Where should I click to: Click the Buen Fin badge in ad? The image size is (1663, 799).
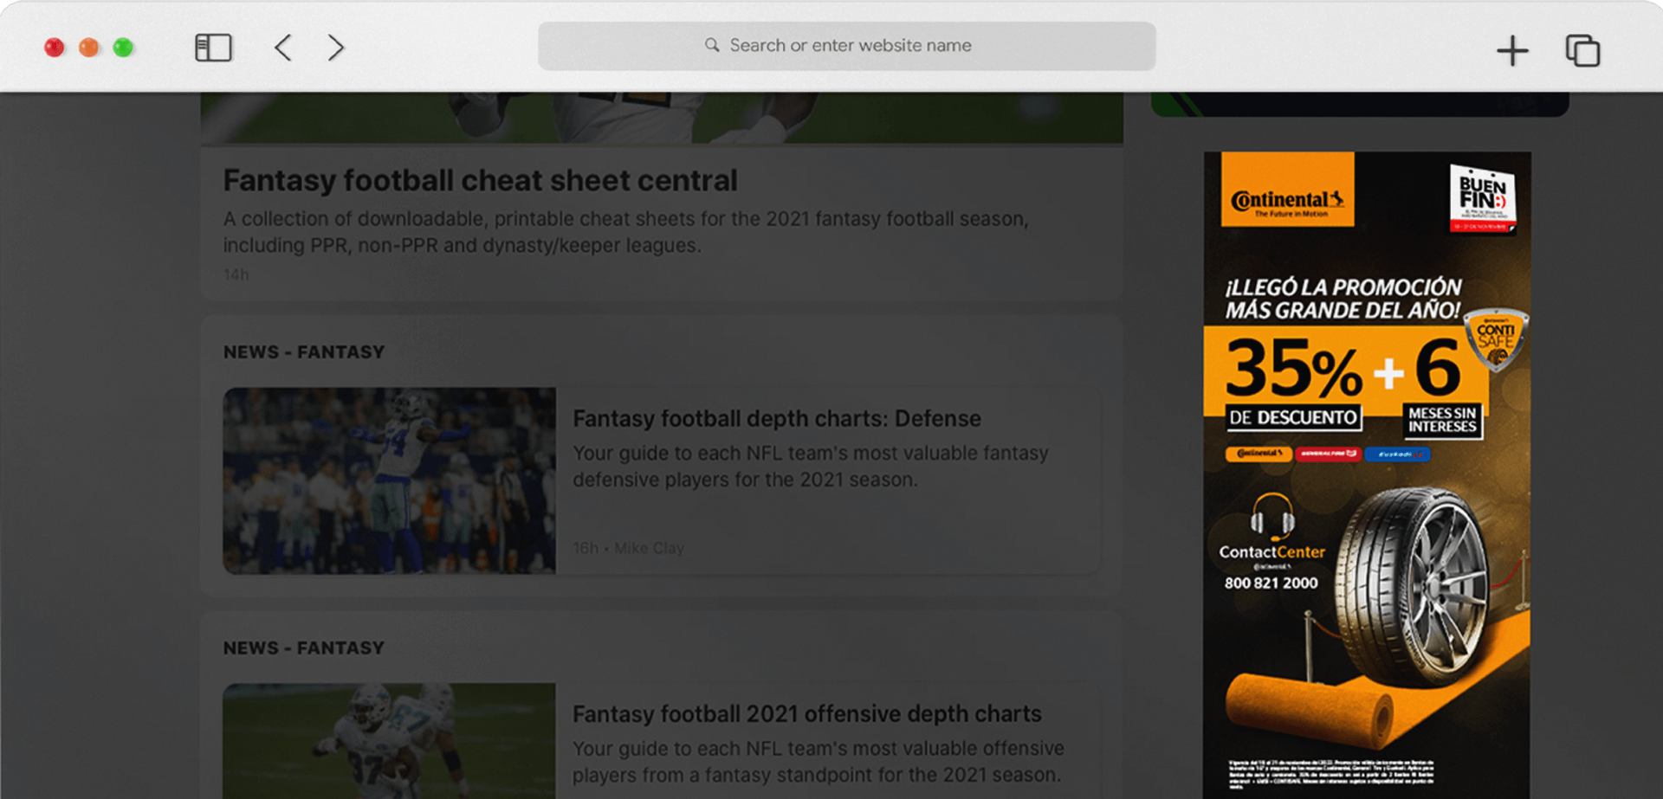point(1482,199)
